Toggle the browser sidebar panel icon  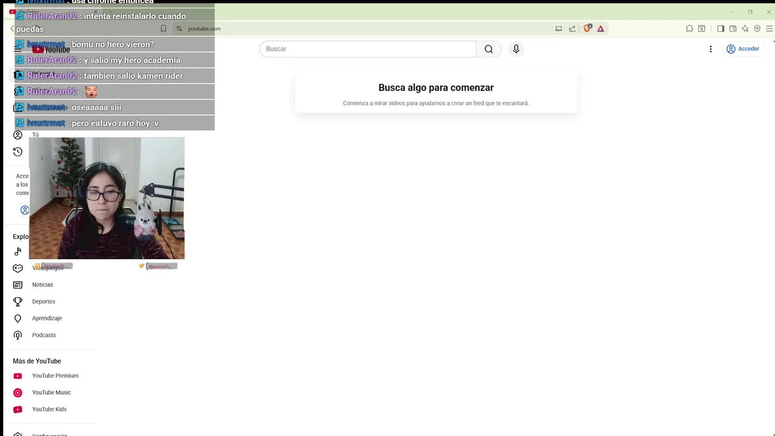coord(721,28)
